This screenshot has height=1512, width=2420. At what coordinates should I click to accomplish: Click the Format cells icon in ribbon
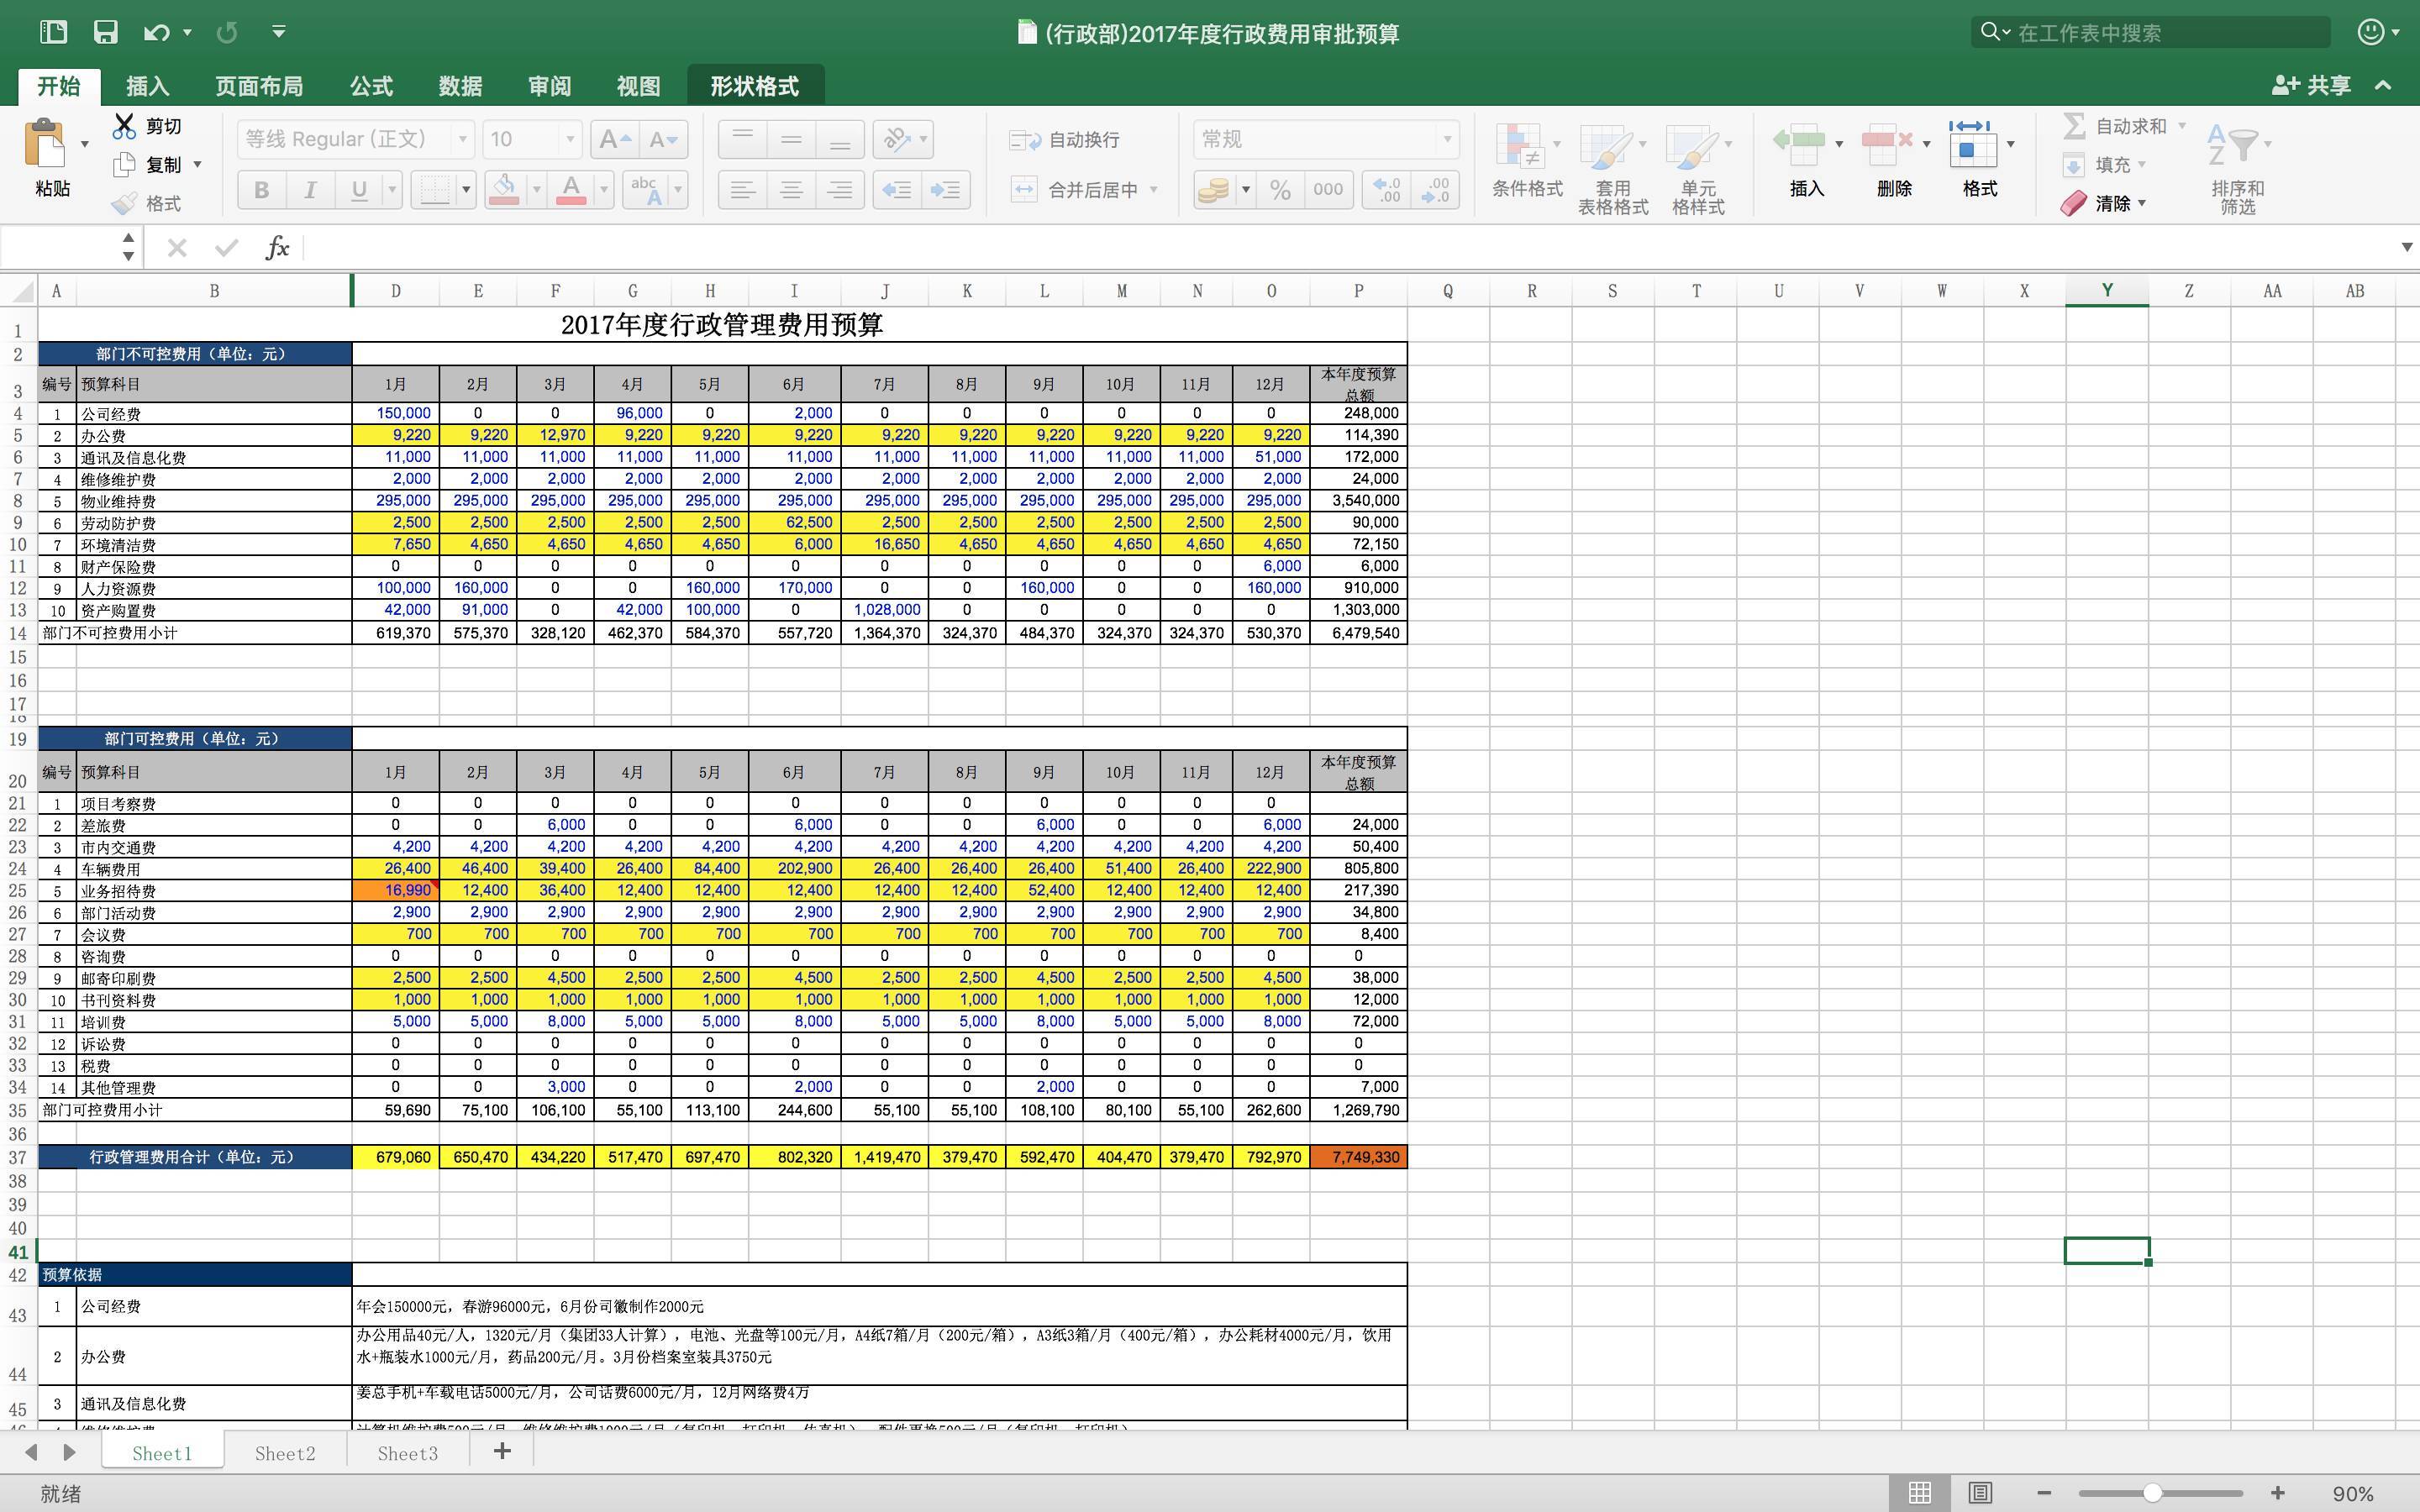pyautogui.click(x=1971, y=144)
